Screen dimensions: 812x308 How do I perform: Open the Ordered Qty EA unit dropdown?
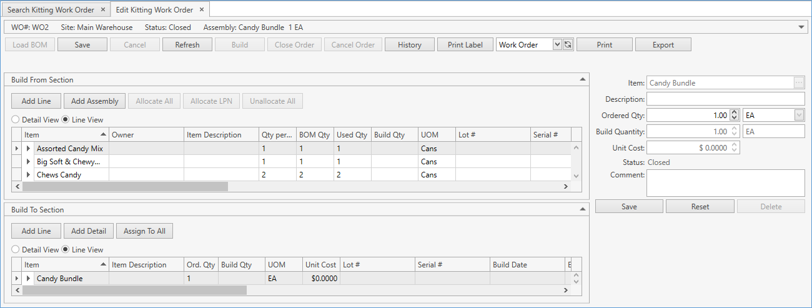pyautogui.click(x=799, y=116)
